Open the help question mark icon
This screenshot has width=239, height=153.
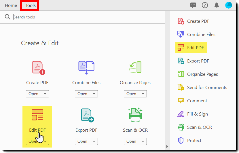[x=205, y=5]
